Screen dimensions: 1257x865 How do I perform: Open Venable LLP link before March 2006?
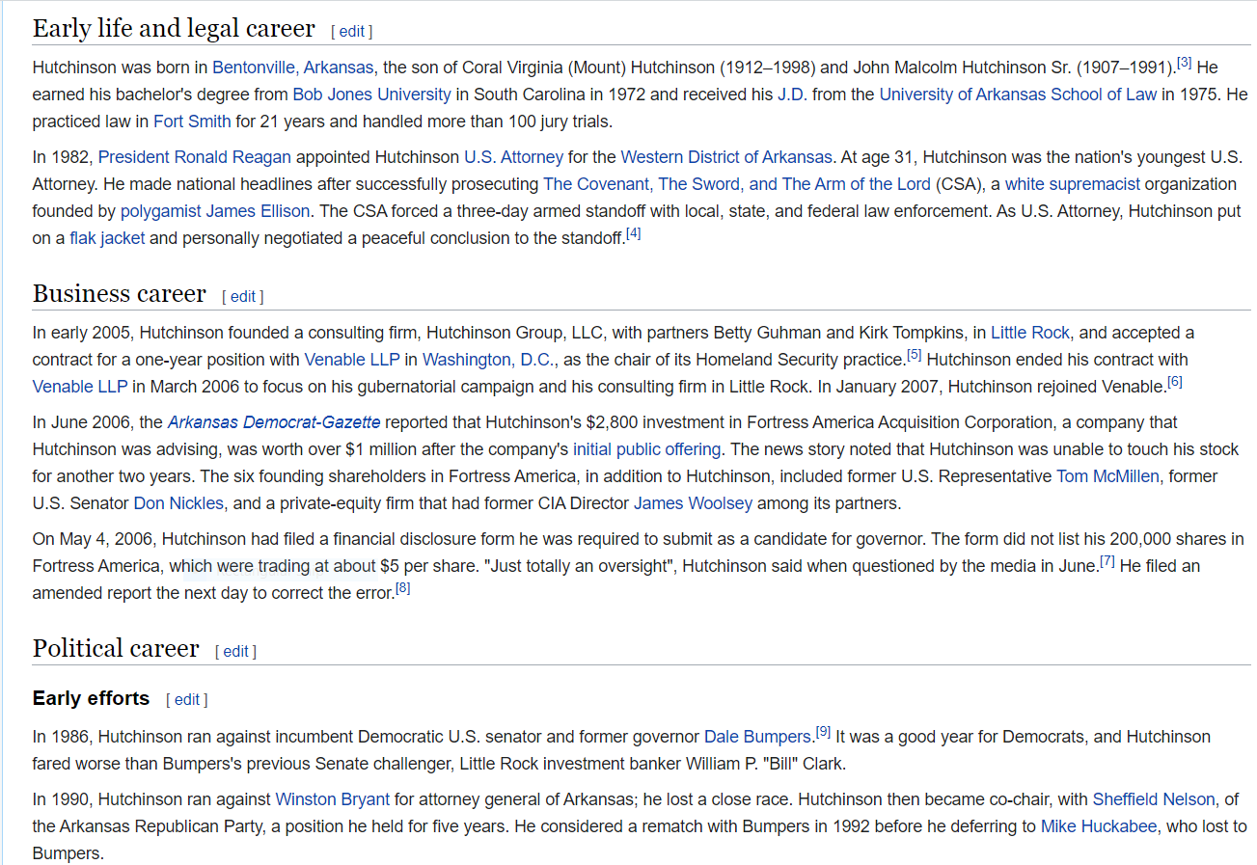80,387
